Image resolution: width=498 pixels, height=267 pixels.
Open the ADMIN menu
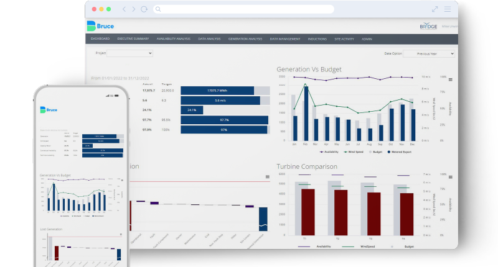[x=367, y=39]
